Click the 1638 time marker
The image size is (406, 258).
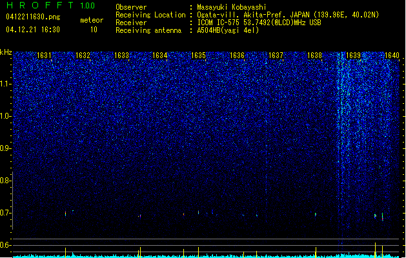pos(314,55)
